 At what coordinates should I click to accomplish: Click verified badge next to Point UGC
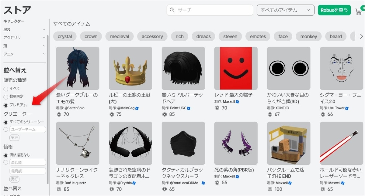pos(189,108)
